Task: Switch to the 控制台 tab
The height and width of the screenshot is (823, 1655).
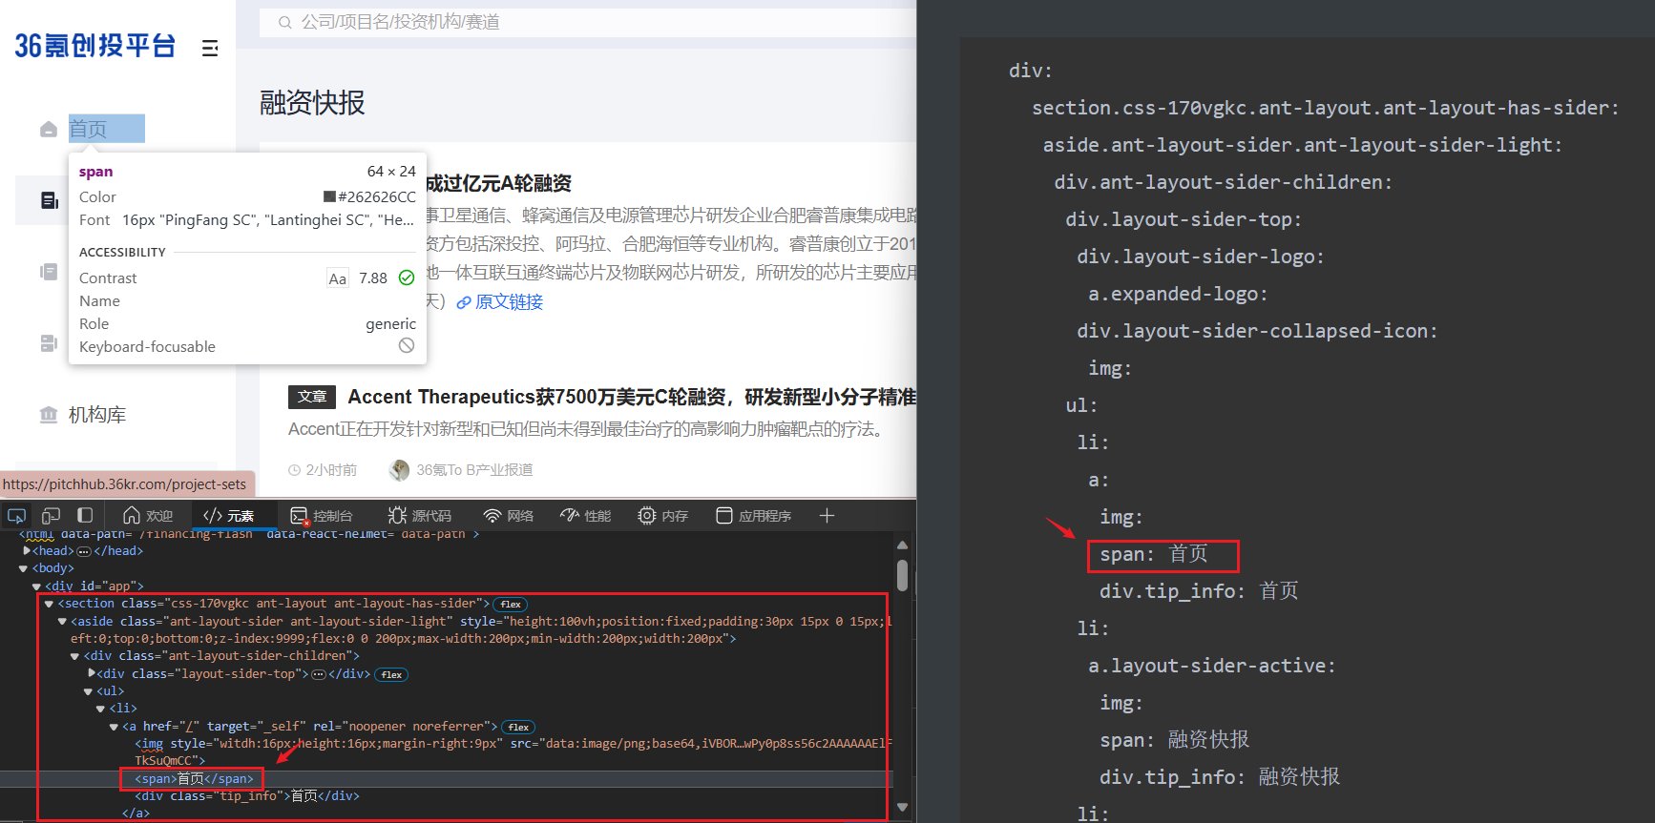Action: tap(322, 516)
